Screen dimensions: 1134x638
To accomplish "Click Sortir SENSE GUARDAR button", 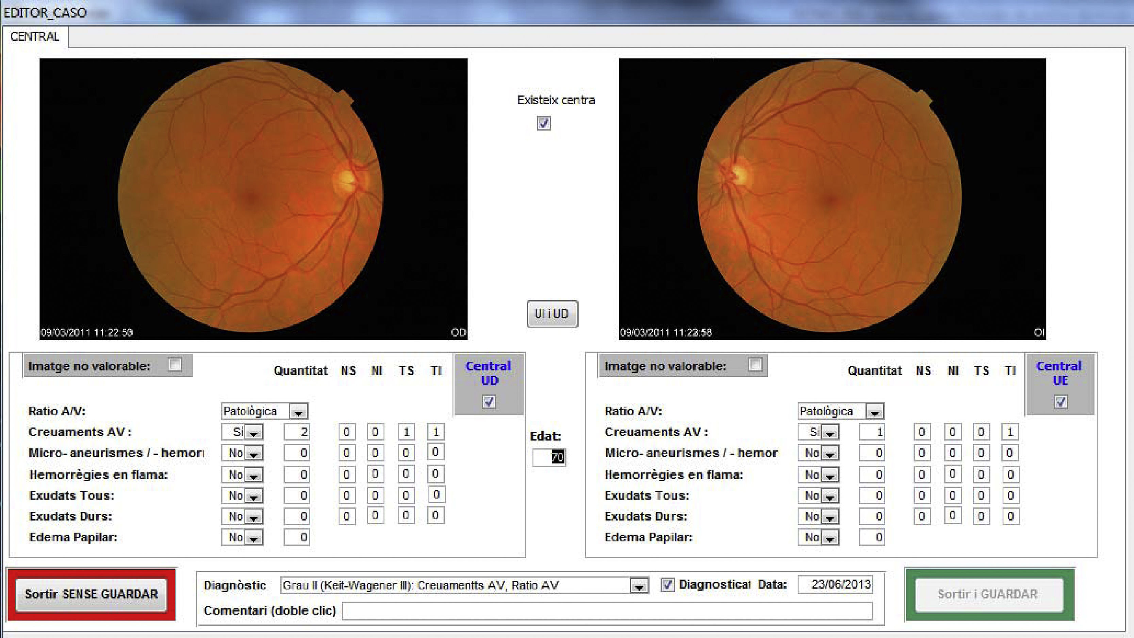I will (91, 594).
